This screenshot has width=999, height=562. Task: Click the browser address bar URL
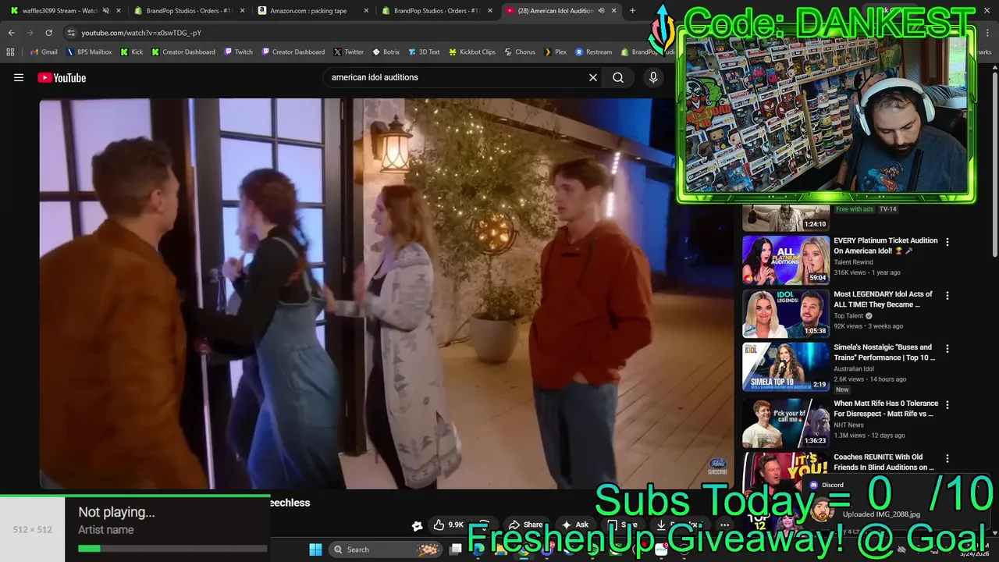pyautogui.click(x=141, y=33)
